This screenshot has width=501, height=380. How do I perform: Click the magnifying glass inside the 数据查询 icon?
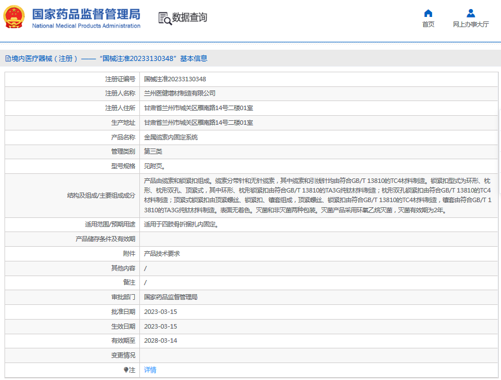click(x=167, y=20)
